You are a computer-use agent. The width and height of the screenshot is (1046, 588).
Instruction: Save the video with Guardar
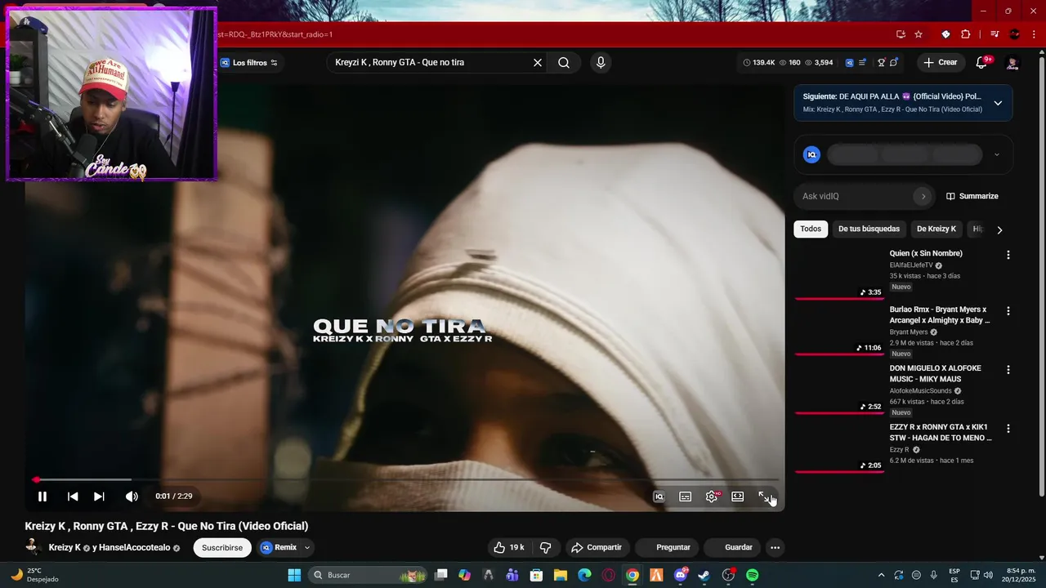tap(732, 547)
